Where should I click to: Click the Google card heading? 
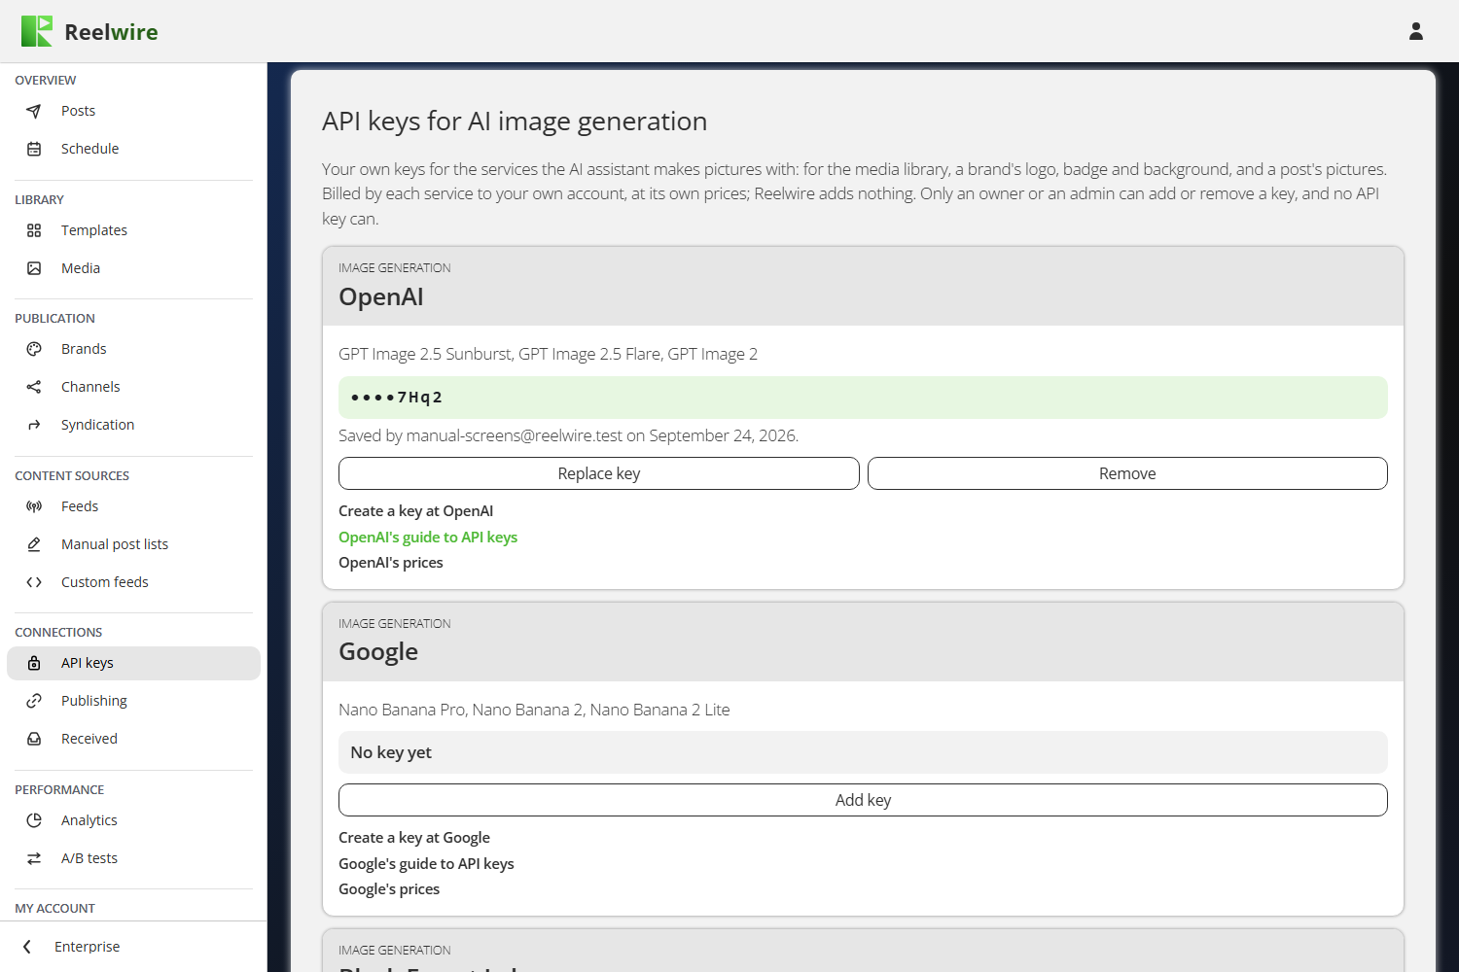378,652
